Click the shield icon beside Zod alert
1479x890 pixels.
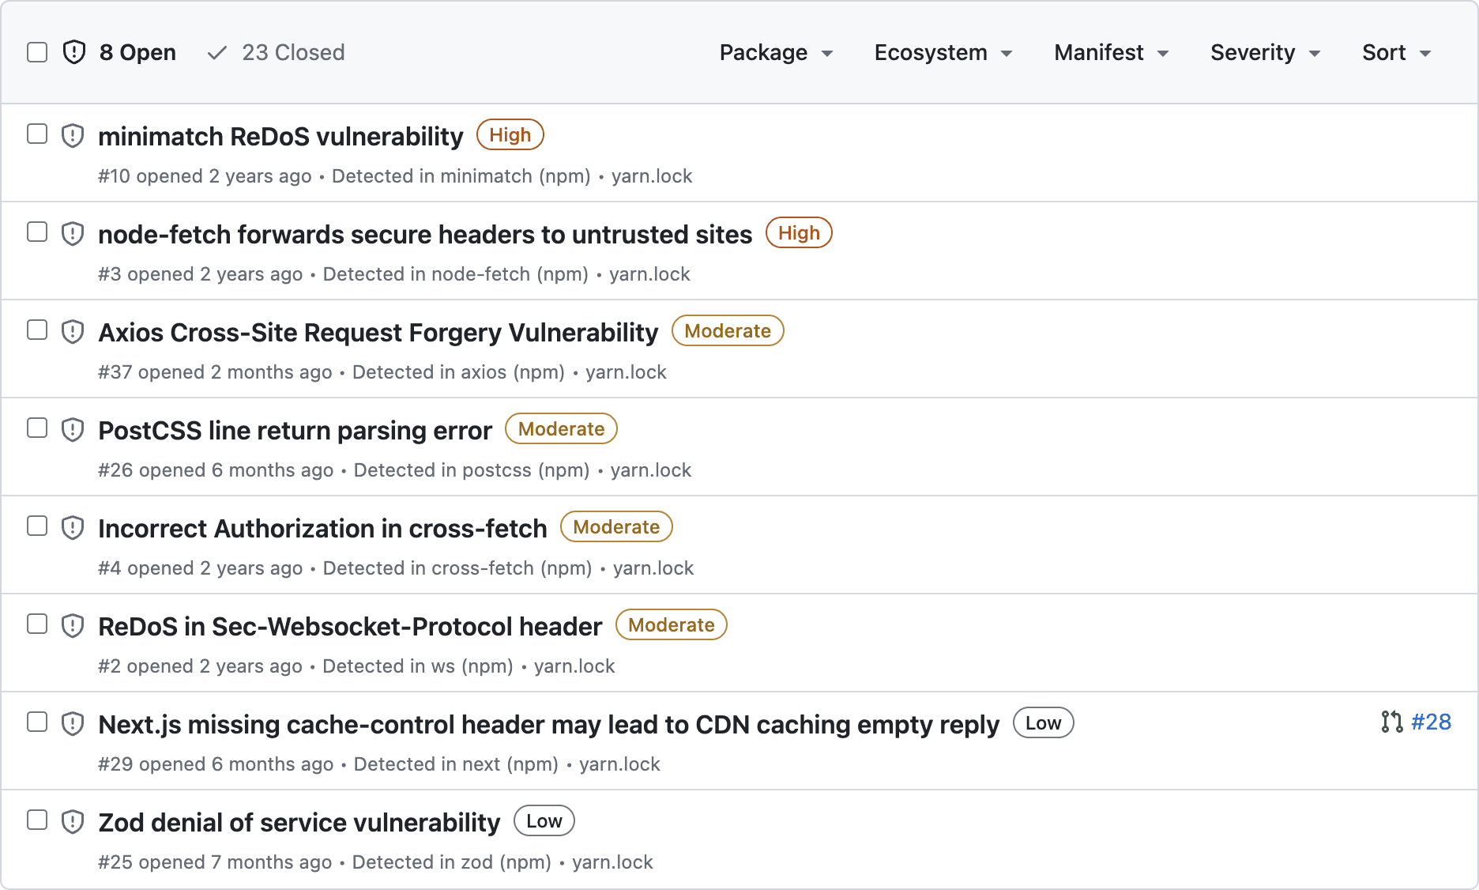point(73,822)
